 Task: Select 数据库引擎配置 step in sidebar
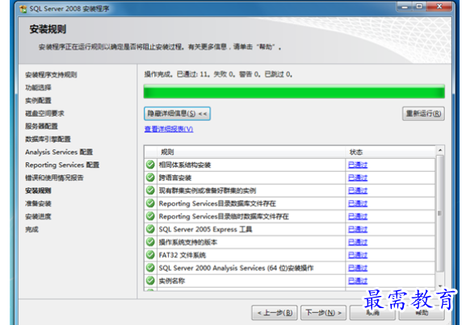[x=48, y=140]
